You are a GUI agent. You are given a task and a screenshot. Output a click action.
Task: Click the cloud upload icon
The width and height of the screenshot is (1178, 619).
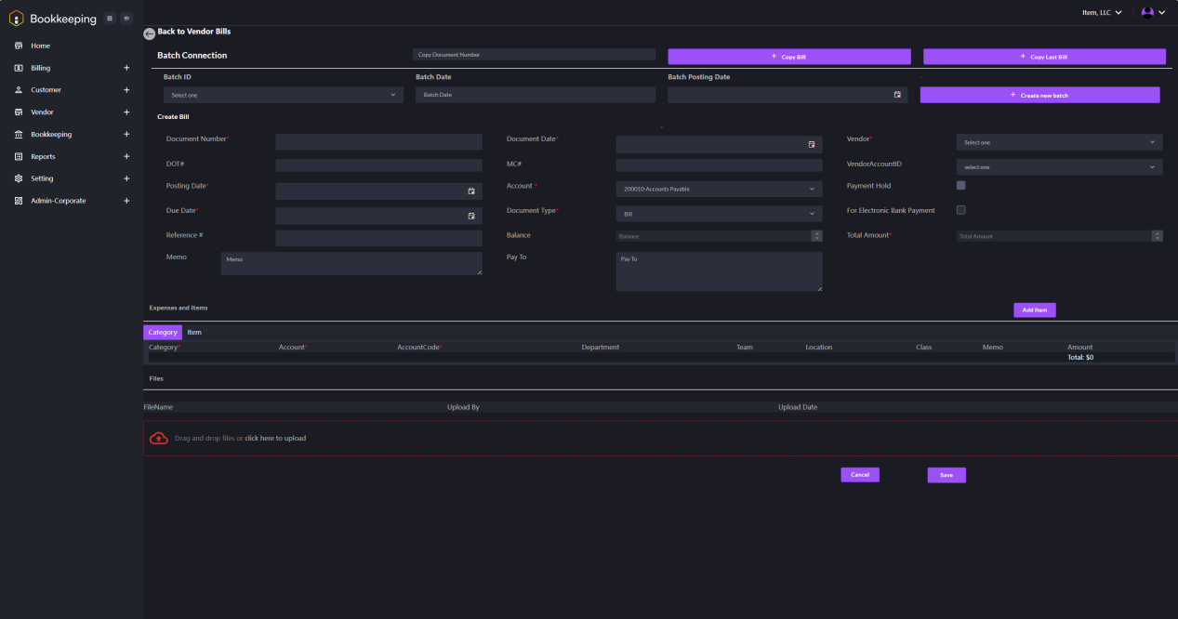(x=158, y=437)
